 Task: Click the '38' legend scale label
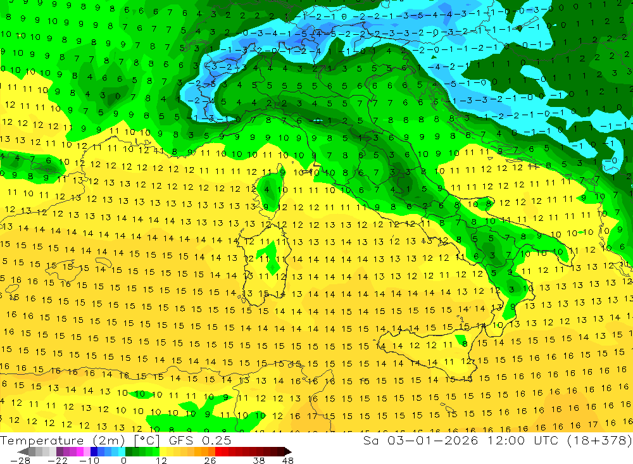[x=259, y=461]
